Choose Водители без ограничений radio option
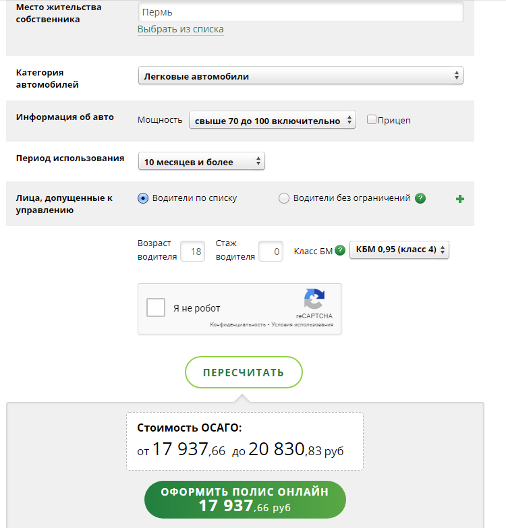The width and height of the screenshot is (506, 528). pos(283,198)
